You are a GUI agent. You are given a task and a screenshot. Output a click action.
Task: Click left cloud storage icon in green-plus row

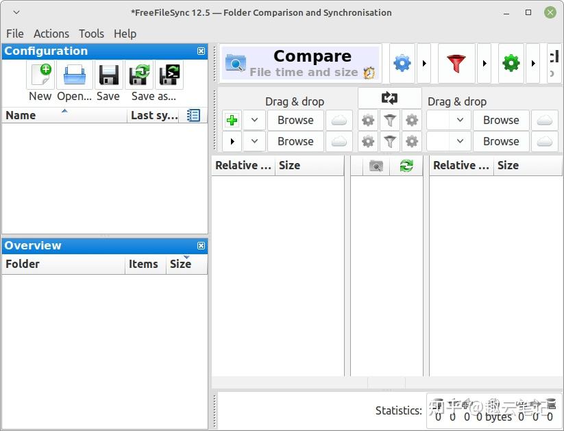tap(339, 120)
